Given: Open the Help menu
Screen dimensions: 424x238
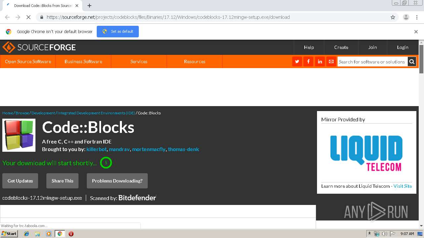Looking at the screenshot, I should coord(309,47).
